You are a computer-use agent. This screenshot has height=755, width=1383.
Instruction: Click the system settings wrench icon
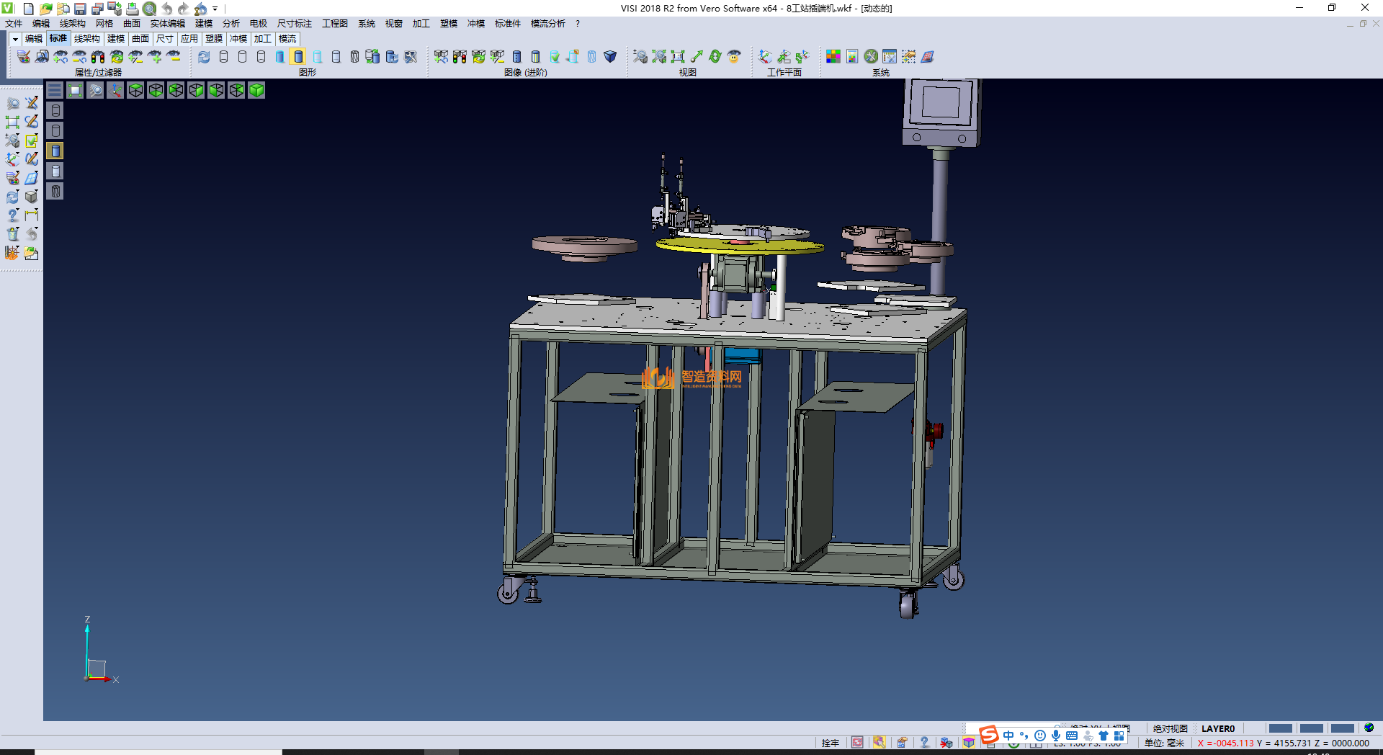(x=871, y=56)
